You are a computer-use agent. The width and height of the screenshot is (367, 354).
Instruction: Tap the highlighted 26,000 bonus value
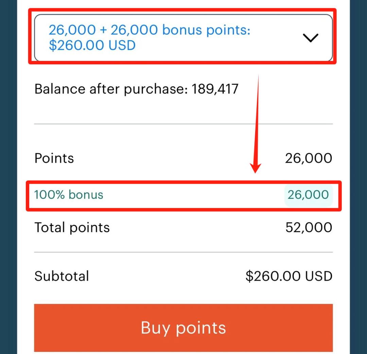coord(308,195)
